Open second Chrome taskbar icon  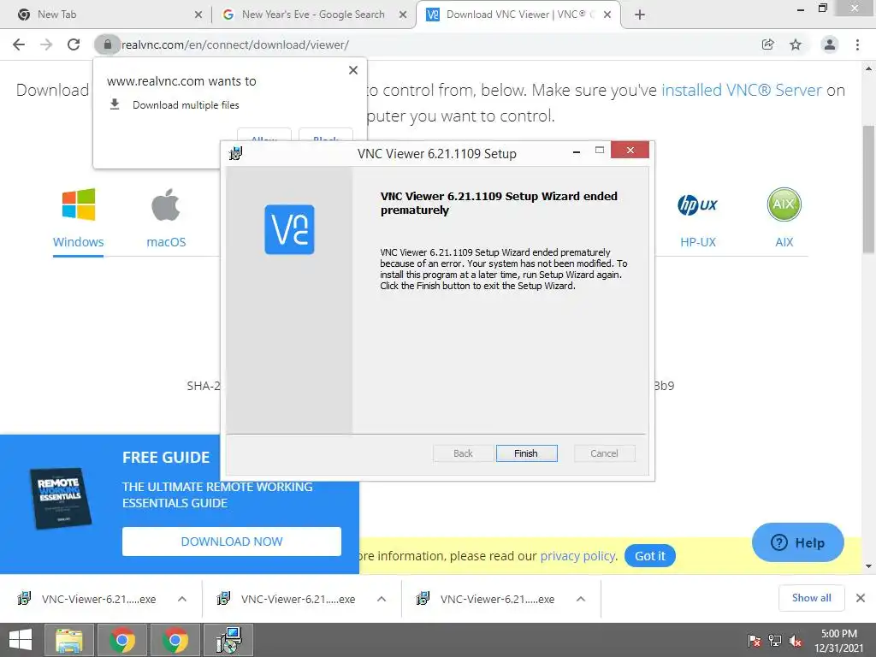pos(175,640)
